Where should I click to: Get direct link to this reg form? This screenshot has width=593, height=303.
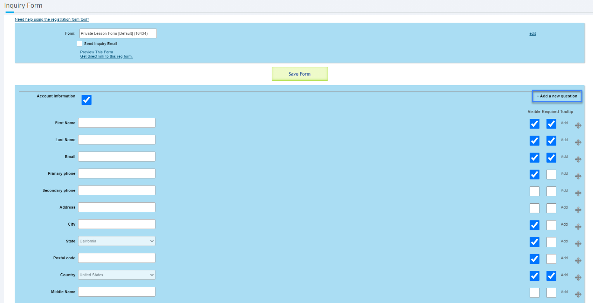coord(106,56)
